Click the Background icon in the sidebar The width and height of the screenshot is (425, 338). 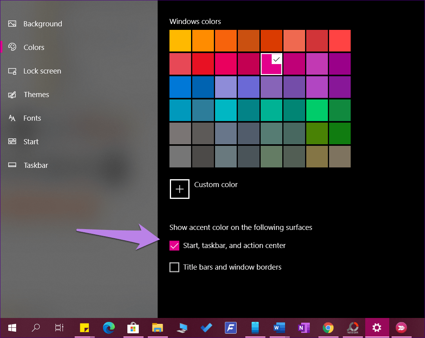(x=12, y=24)
